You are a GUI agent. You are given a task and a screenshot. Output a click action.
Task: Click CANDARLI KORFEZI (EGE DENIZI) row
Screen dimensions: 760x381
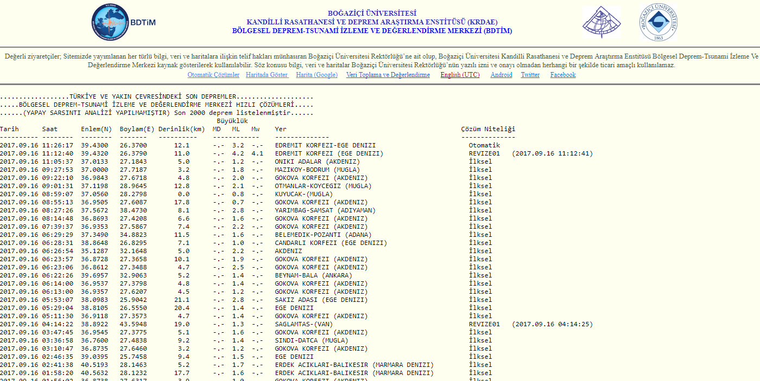click(246, 243)
